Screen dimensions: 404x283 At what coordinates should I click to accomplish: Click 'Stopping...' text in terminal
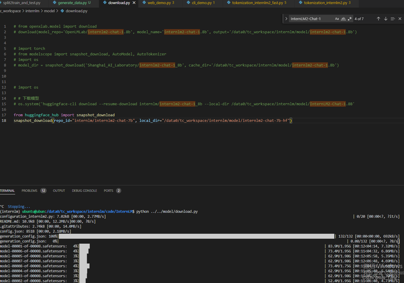click(x=19, y=207)
